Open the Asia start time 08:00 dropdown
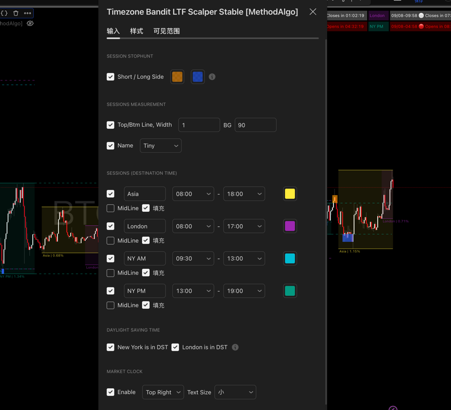451x410 pixels. click(193, 194)
